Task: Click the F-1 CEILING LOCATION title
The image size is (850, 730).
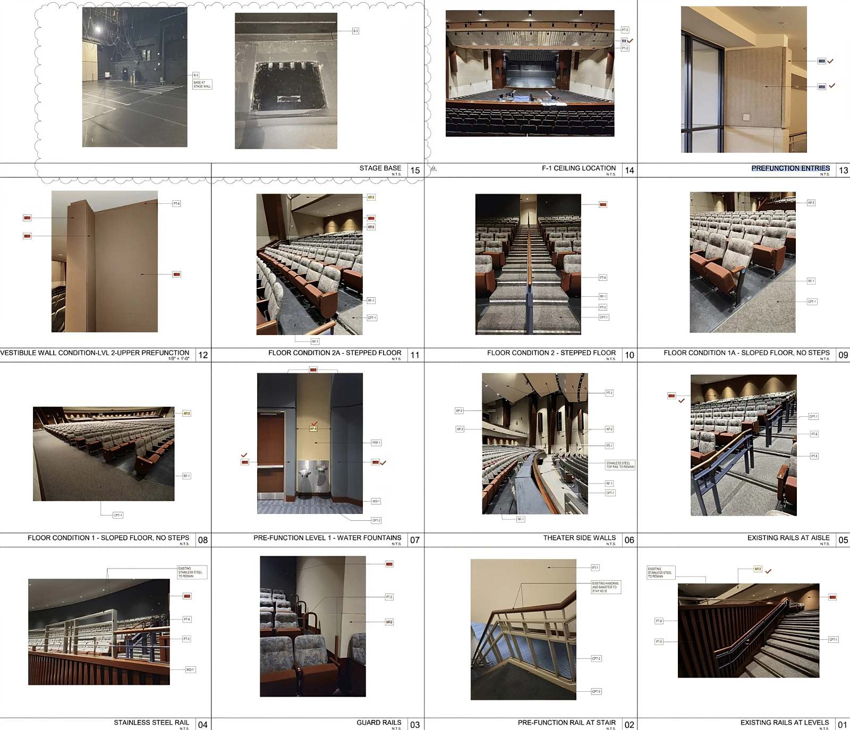Action: point(579,168)
